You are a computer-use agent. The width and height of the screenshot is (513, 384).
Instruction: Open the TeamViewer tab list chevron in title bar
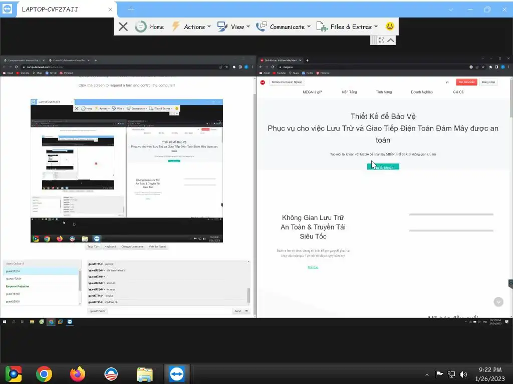coord(451,9)
